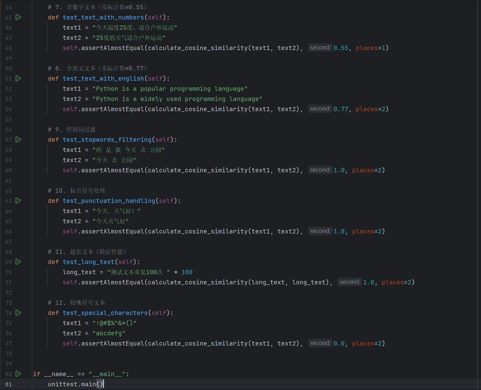Run test_text_with_numbers via gutter icon
This screenshot has width=481, height=390.
pos(19,17)
